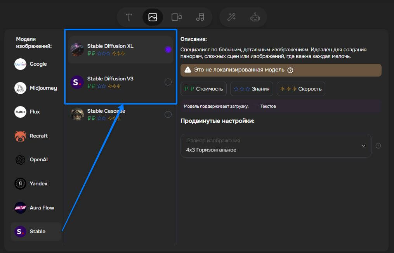Select the Stable Cascade radio button
This screenshot has height=253, width=394.
[168, 114]
